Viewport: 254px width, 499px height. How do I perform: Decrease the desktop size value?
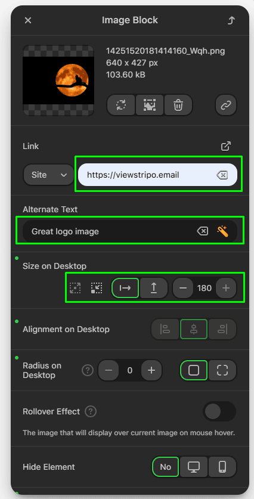[x=182, y=288]
